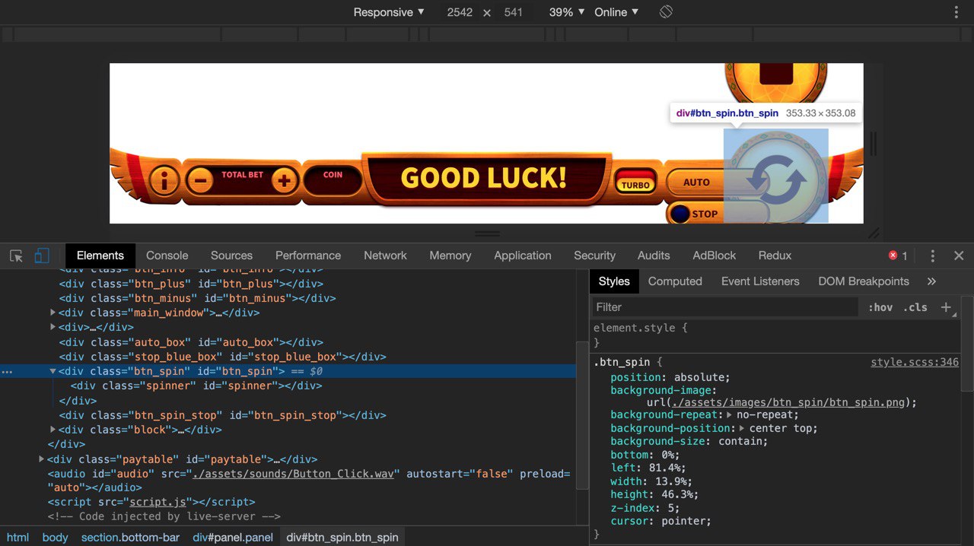974x546 pixels.
Task: Switch to the Network tab
Action: (x=385, y=256)
